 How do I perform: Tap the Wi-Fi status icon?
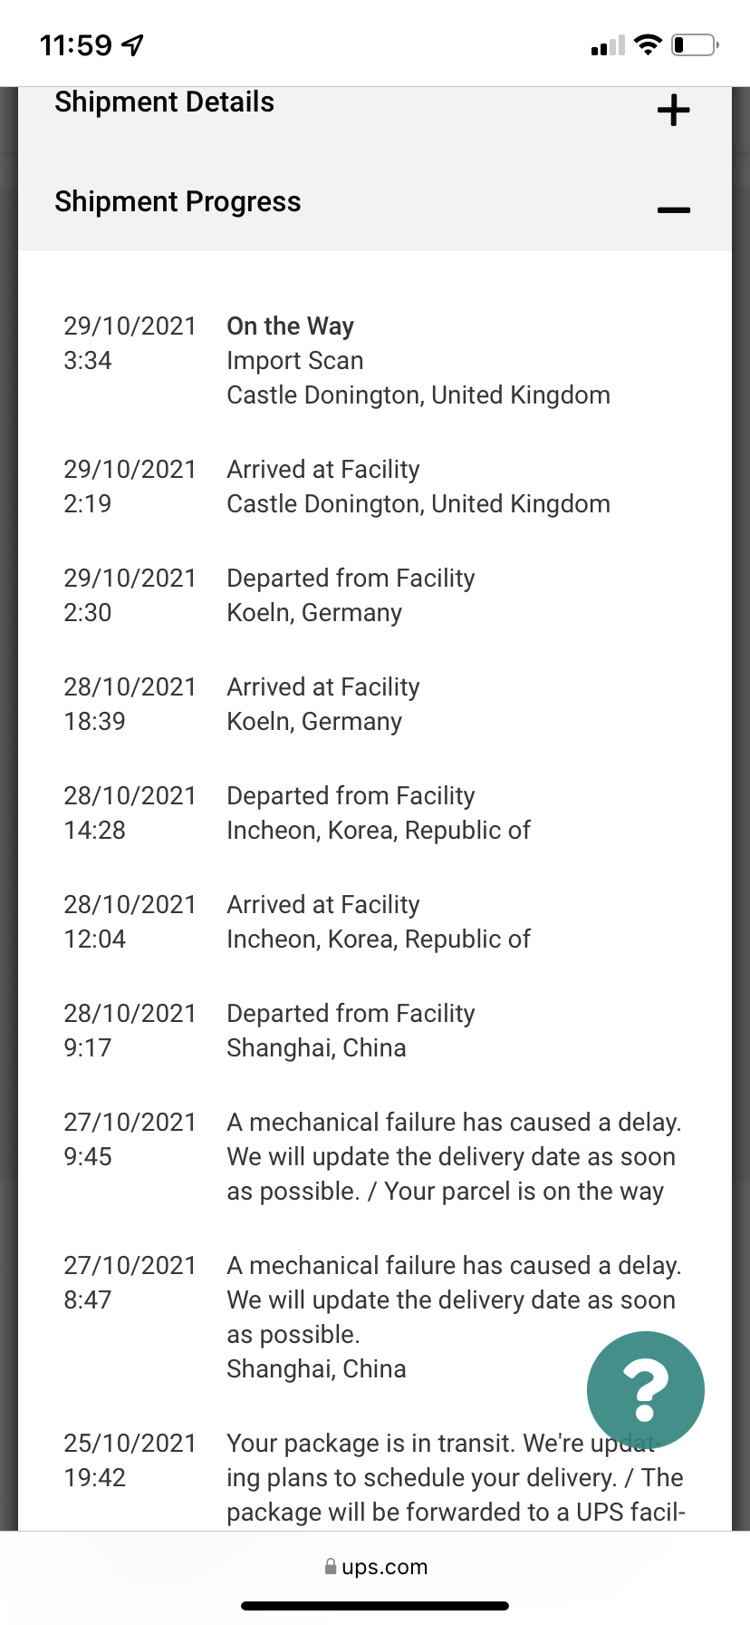tap(648, 44)
